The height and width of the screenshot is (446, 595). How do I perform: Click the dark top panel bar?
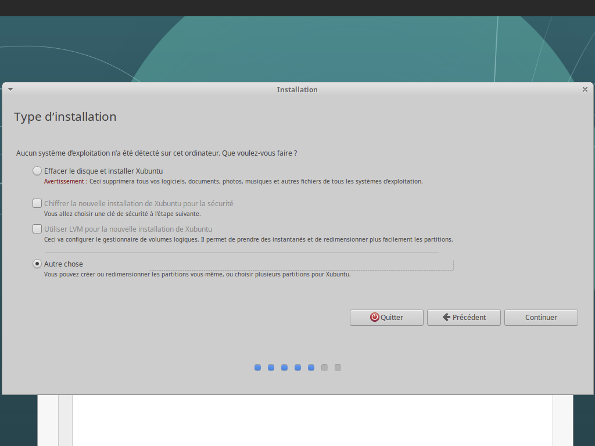297,8
